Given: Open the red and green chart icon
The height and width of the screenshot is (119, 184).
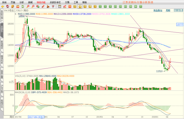Looking at the screenshot, I should pyautogui.click(x=65, y=7).
